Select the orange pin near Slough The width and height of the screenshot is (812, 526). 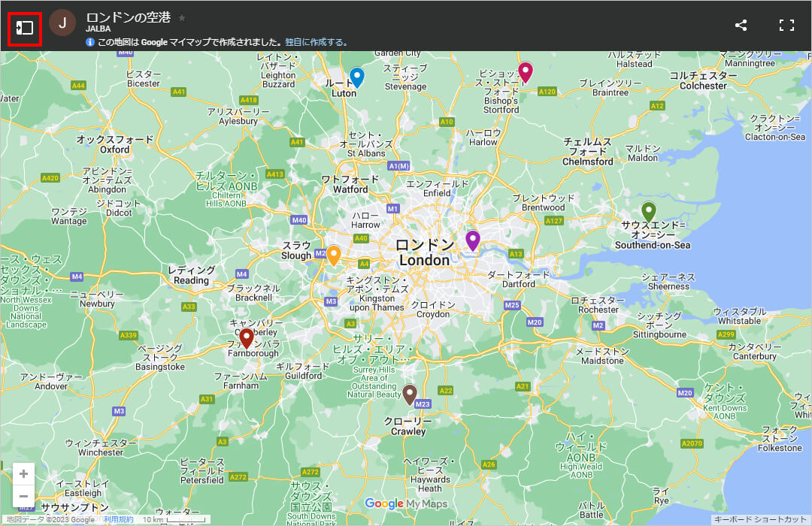333,254
